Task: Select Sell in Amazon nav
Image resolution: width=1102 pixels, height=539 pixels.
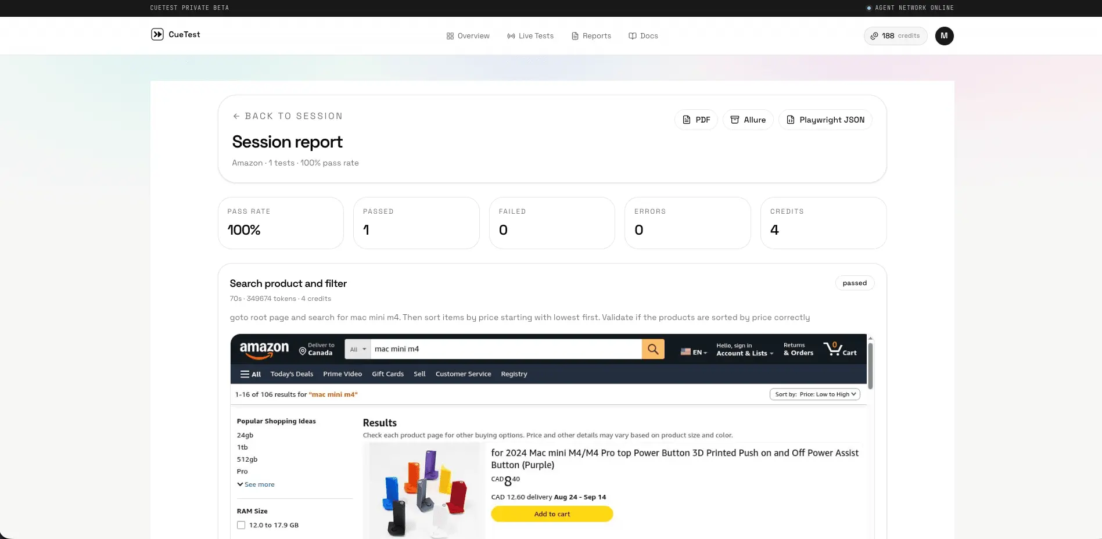Action: point(419,374)
